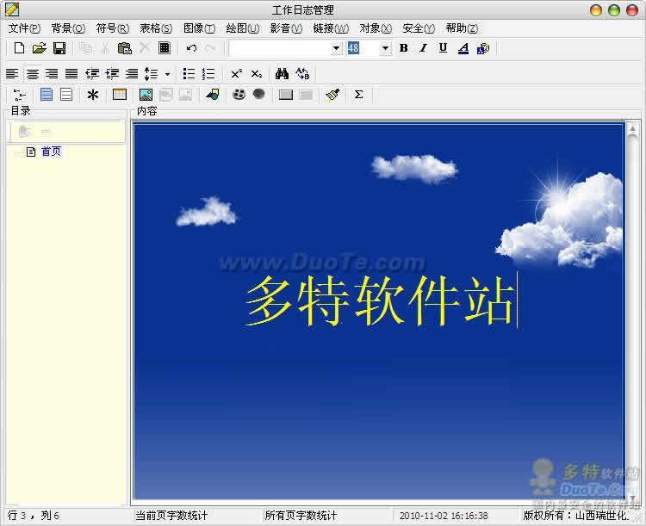Click the date time 2010-11-02 status entry
The height and width of the screenshot is (526, 646).
(444, 516)
